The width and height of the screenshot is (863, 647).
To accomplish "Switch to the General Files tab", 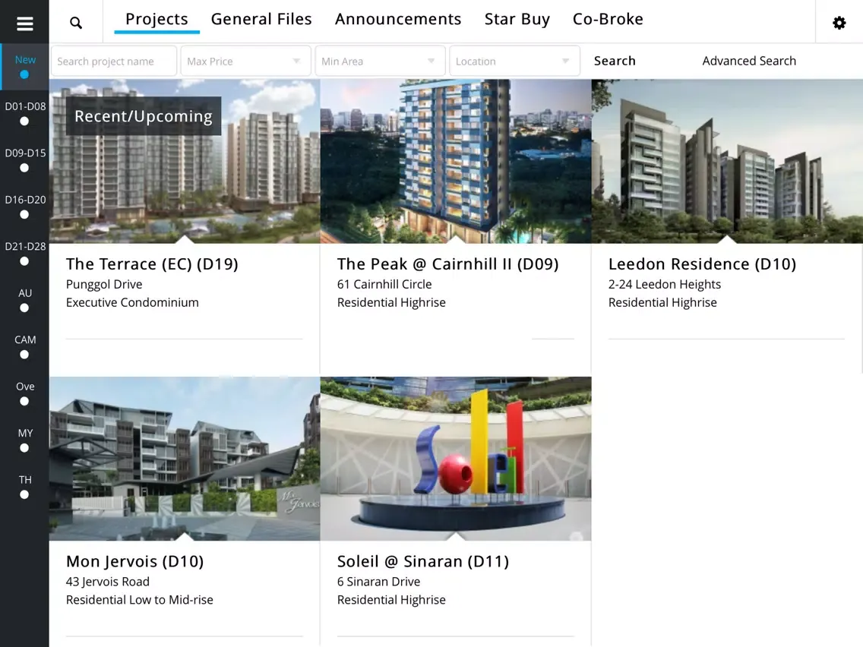I will pos(261,19).
